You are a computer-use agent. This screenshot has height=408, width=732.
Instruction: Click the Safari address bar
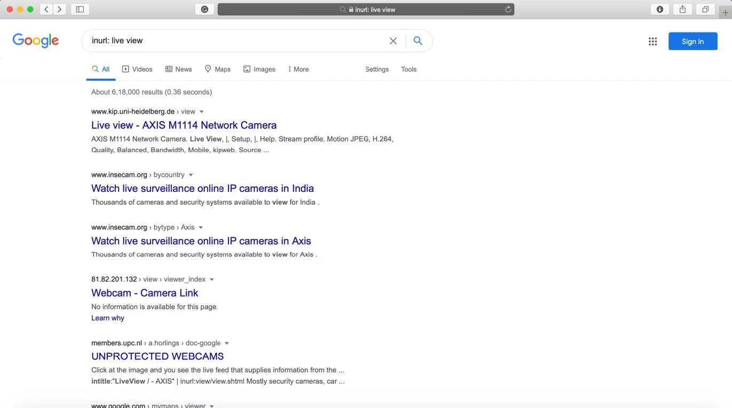tap(366, 9)
